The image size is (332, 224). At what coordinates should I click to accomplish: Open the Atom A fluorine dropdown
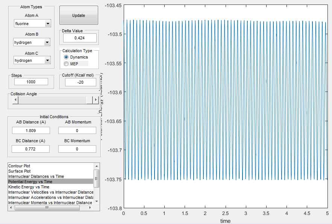pos(32,24)
